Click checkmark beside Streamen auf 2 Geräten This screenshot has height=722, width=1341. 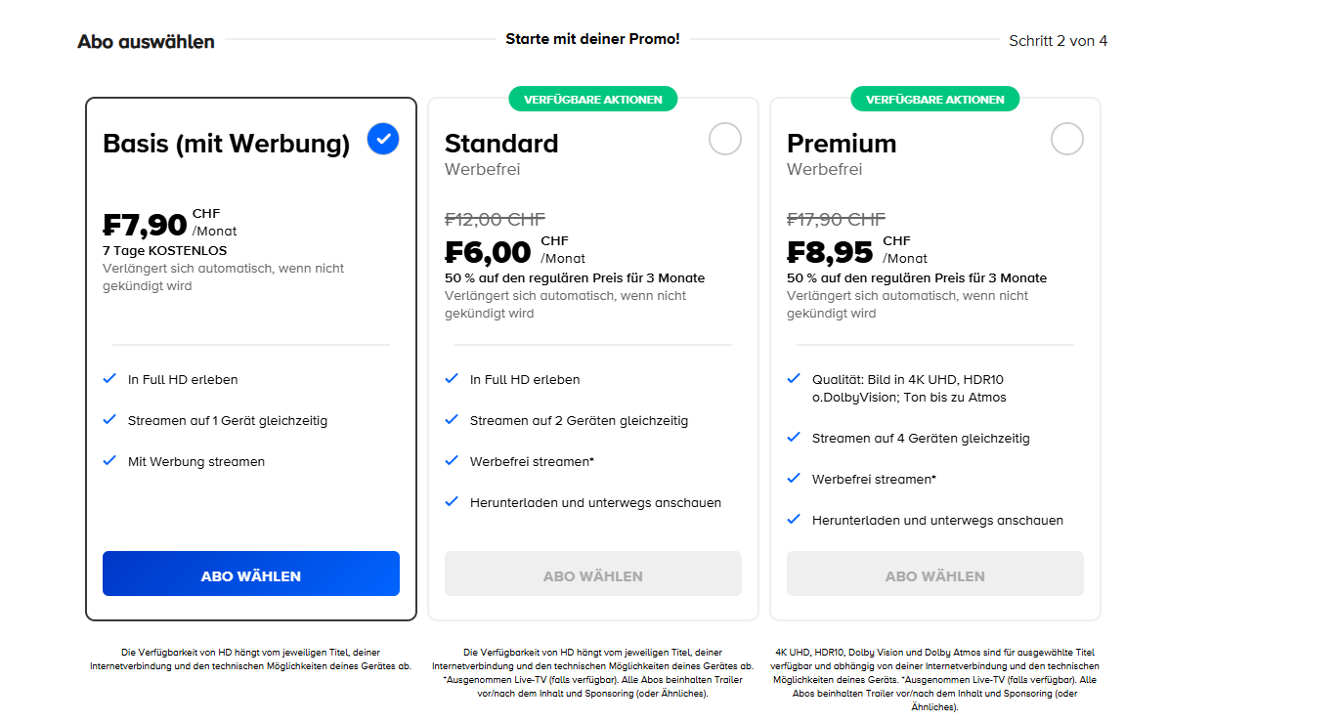click(x=452, y=419)
